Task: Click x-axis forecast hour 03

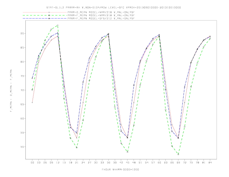Action: 39,163
